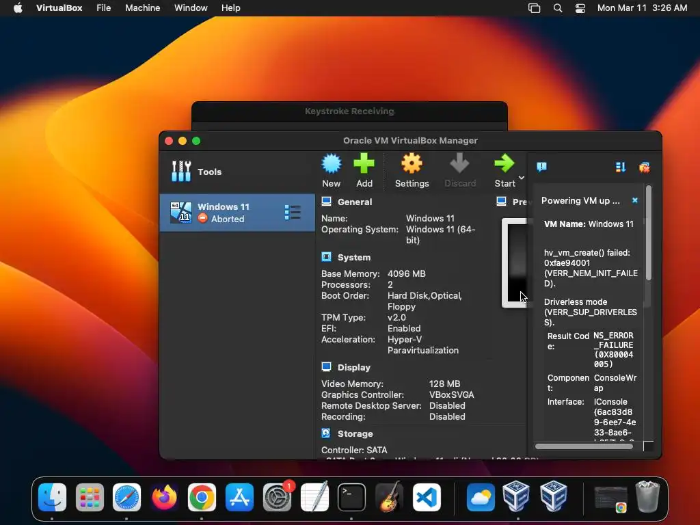Click the NS_ERROR_FAILURE result code text
This screenshot has width=700, height=525.
point(613,349)
